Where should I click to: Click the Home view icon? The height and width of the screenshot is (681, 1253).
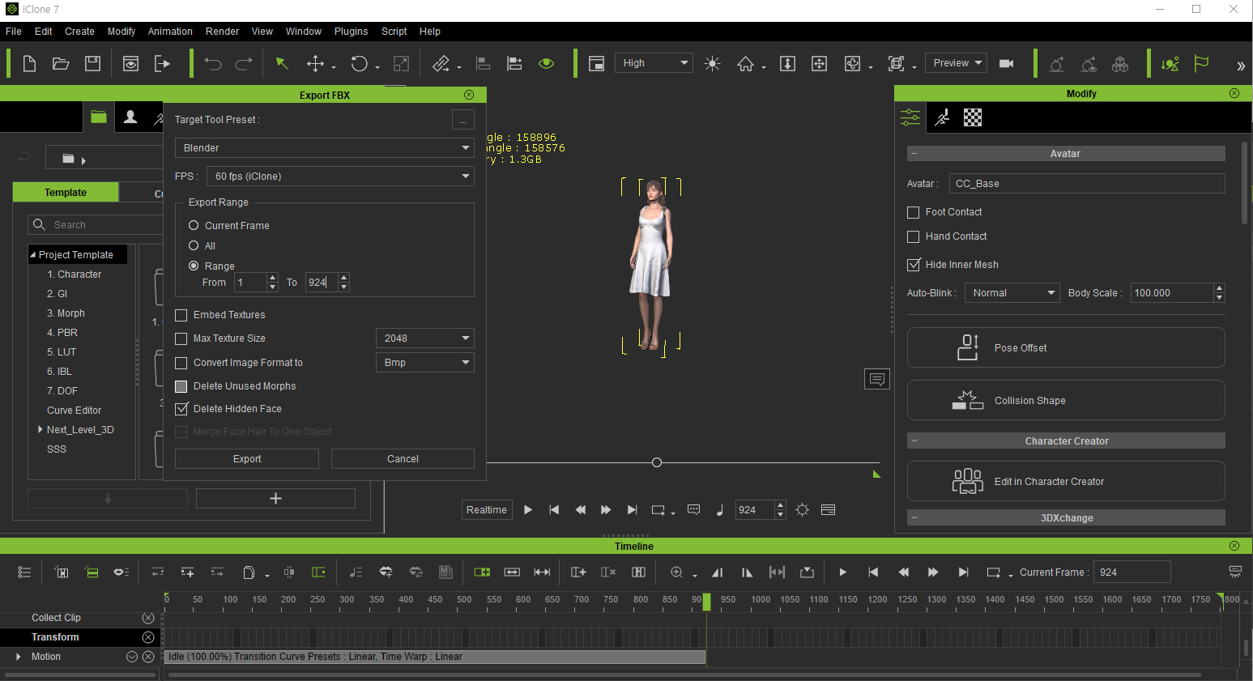pos(745,63)
